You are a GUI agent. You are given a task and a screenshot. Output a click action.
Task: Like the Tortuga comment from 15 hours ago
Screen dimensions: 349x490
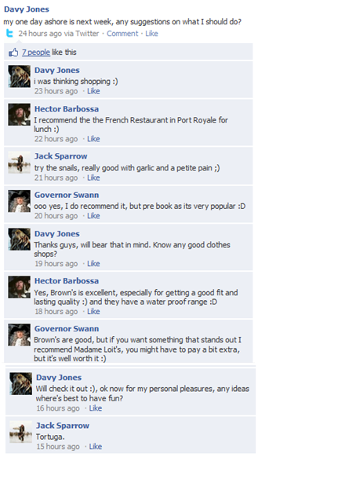(x=95, y=446)
